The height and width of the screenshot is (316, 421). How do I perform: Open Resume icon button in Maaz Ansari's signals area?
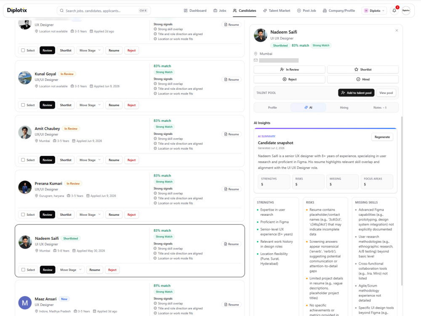232,305
